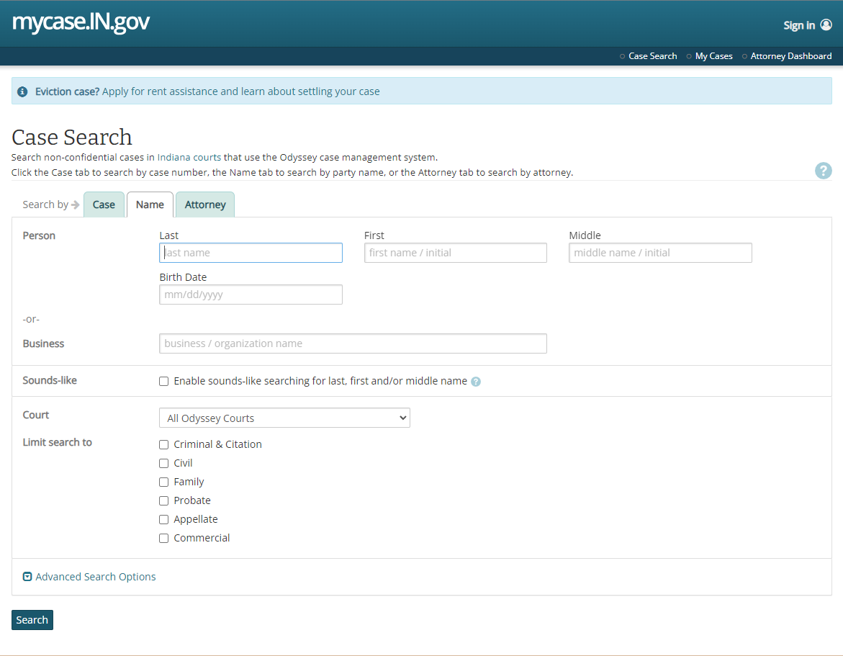
Task: Open the large help question mark icon
Action: 823,171
